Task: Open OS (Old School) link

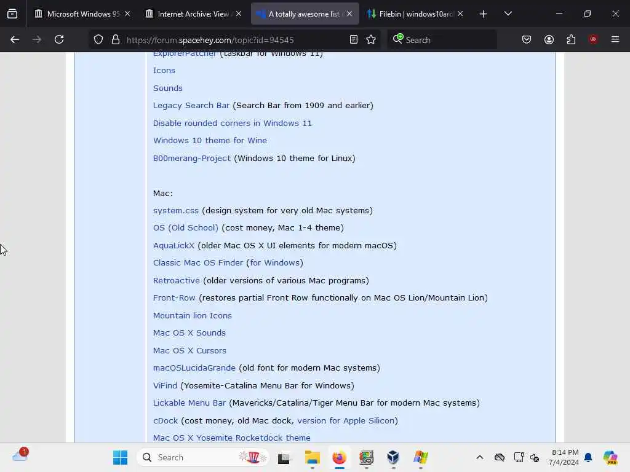Action: click(x=186, y=227)
